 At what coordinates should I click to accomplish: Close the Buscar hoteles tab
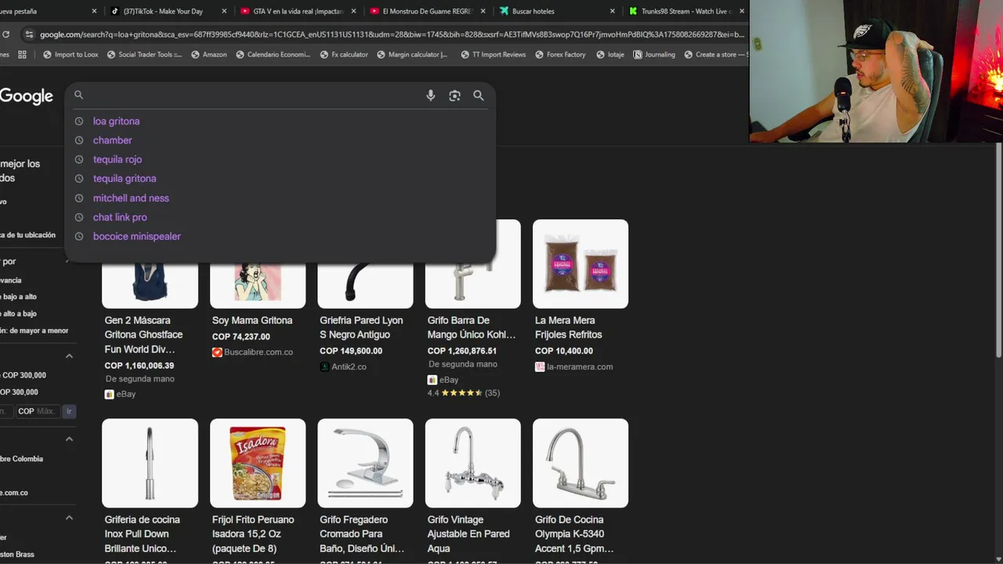(612, 11)
